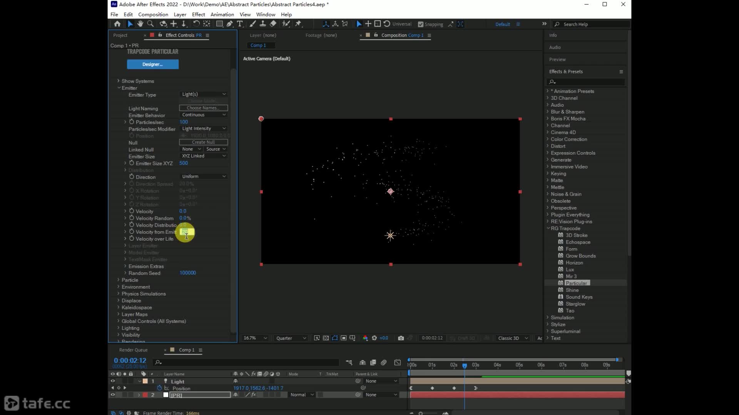Click Position stopwatch on Light layer
Screen dimensions: 739x415
point(159,388)
